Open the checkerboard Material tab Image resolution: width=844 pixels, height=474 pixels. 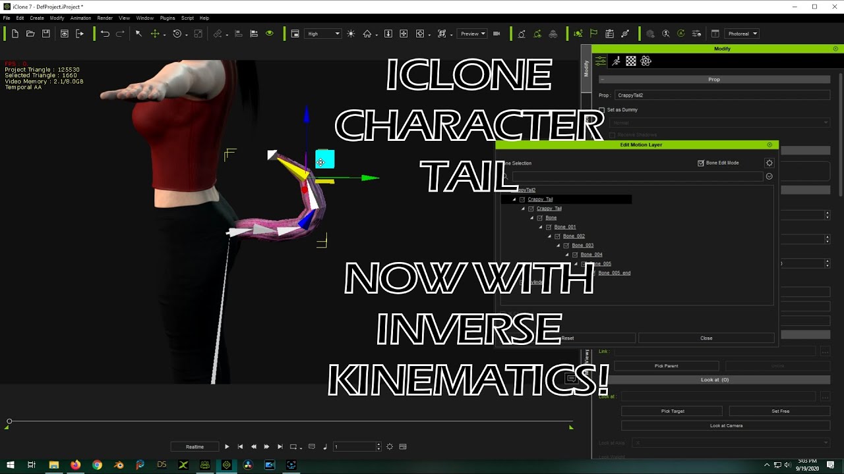pos(631,61)
